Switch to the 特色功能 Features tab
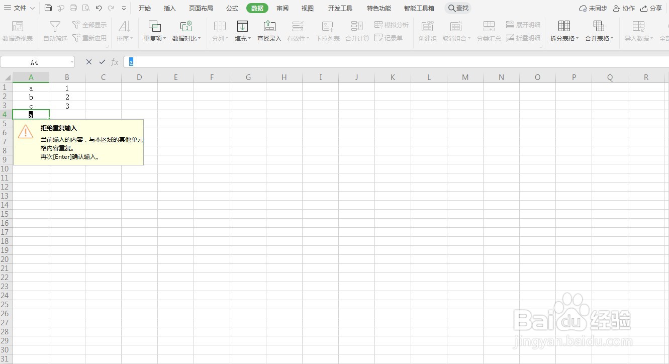The height and width of the screenshot is (364, 669). (x=379, y=9)
